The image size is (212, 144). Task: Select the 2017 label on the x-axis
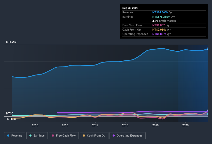coord(95,125)
